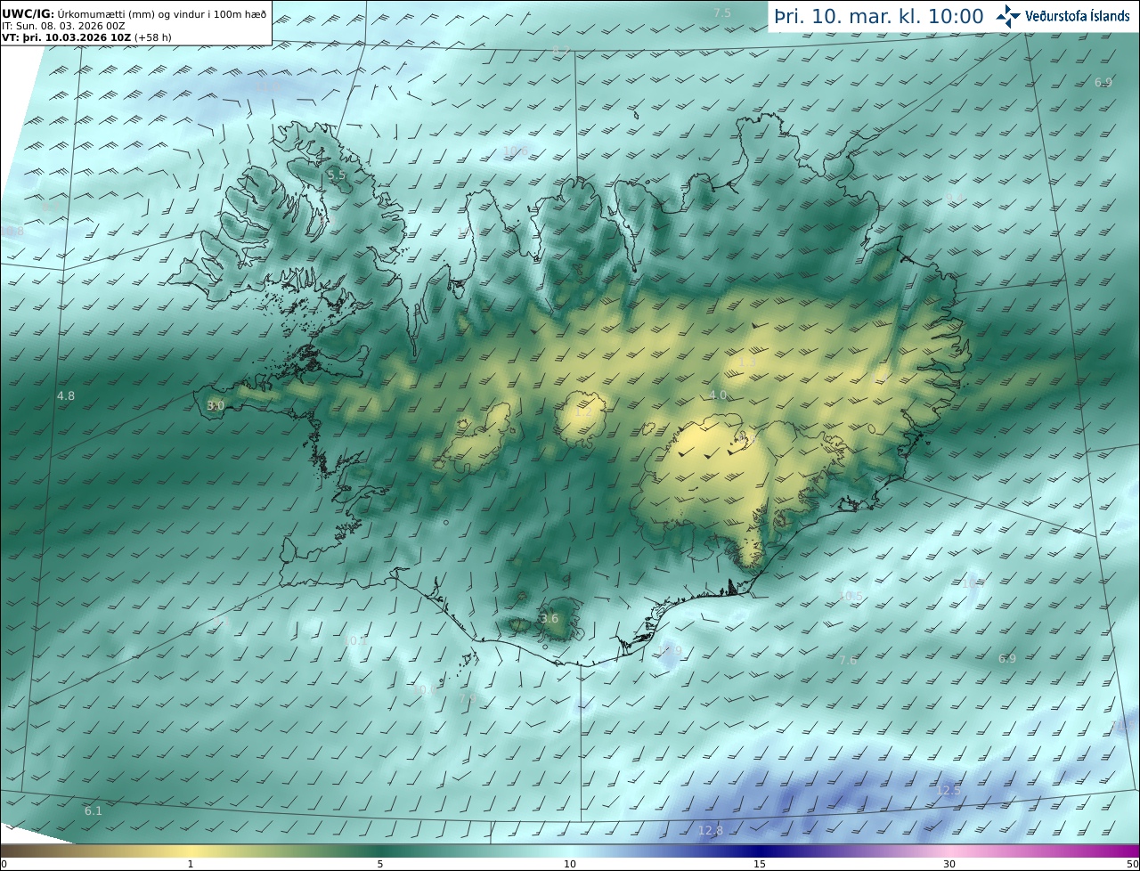Click the 4.0 value in central highlands

coord(718,395)
